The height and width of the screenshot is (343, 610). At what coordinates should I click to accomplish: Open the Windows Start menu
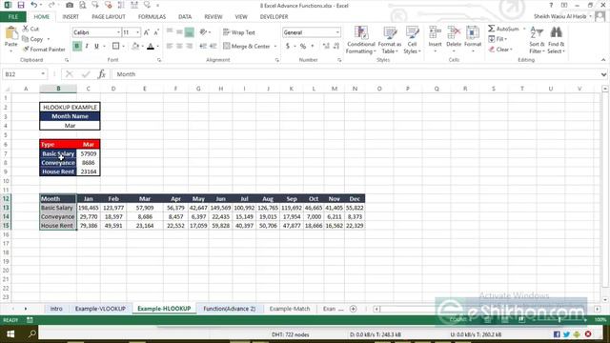pyautogui.click(x=10, y=334)
